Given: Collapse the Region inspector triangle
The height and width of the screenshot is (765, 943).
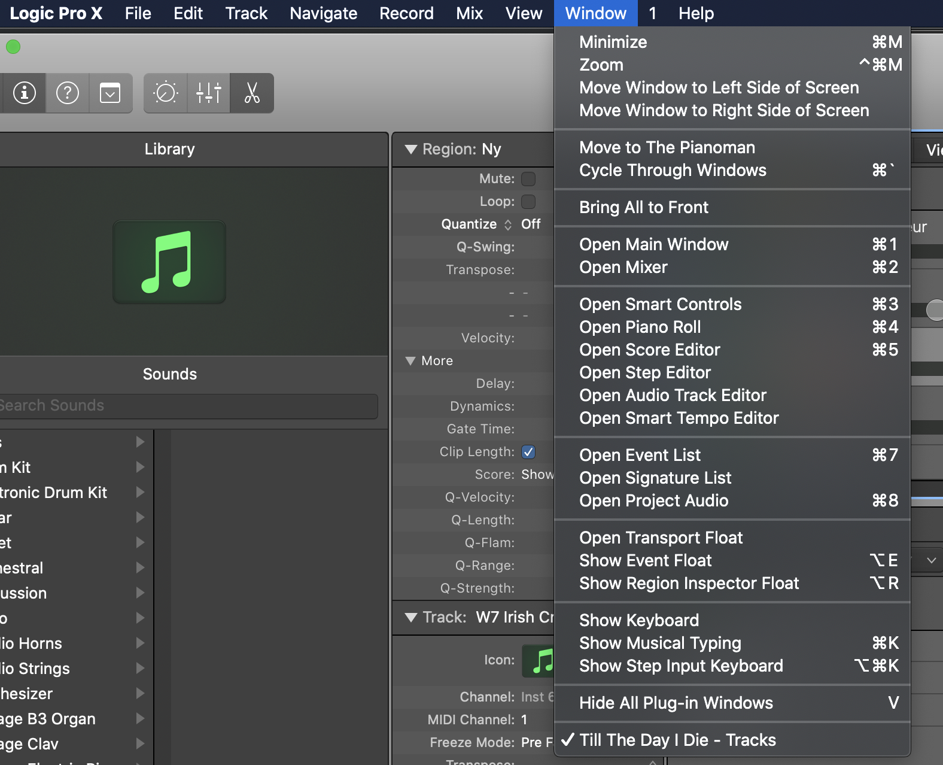Looking at the screenshot, I should [410, 149].
